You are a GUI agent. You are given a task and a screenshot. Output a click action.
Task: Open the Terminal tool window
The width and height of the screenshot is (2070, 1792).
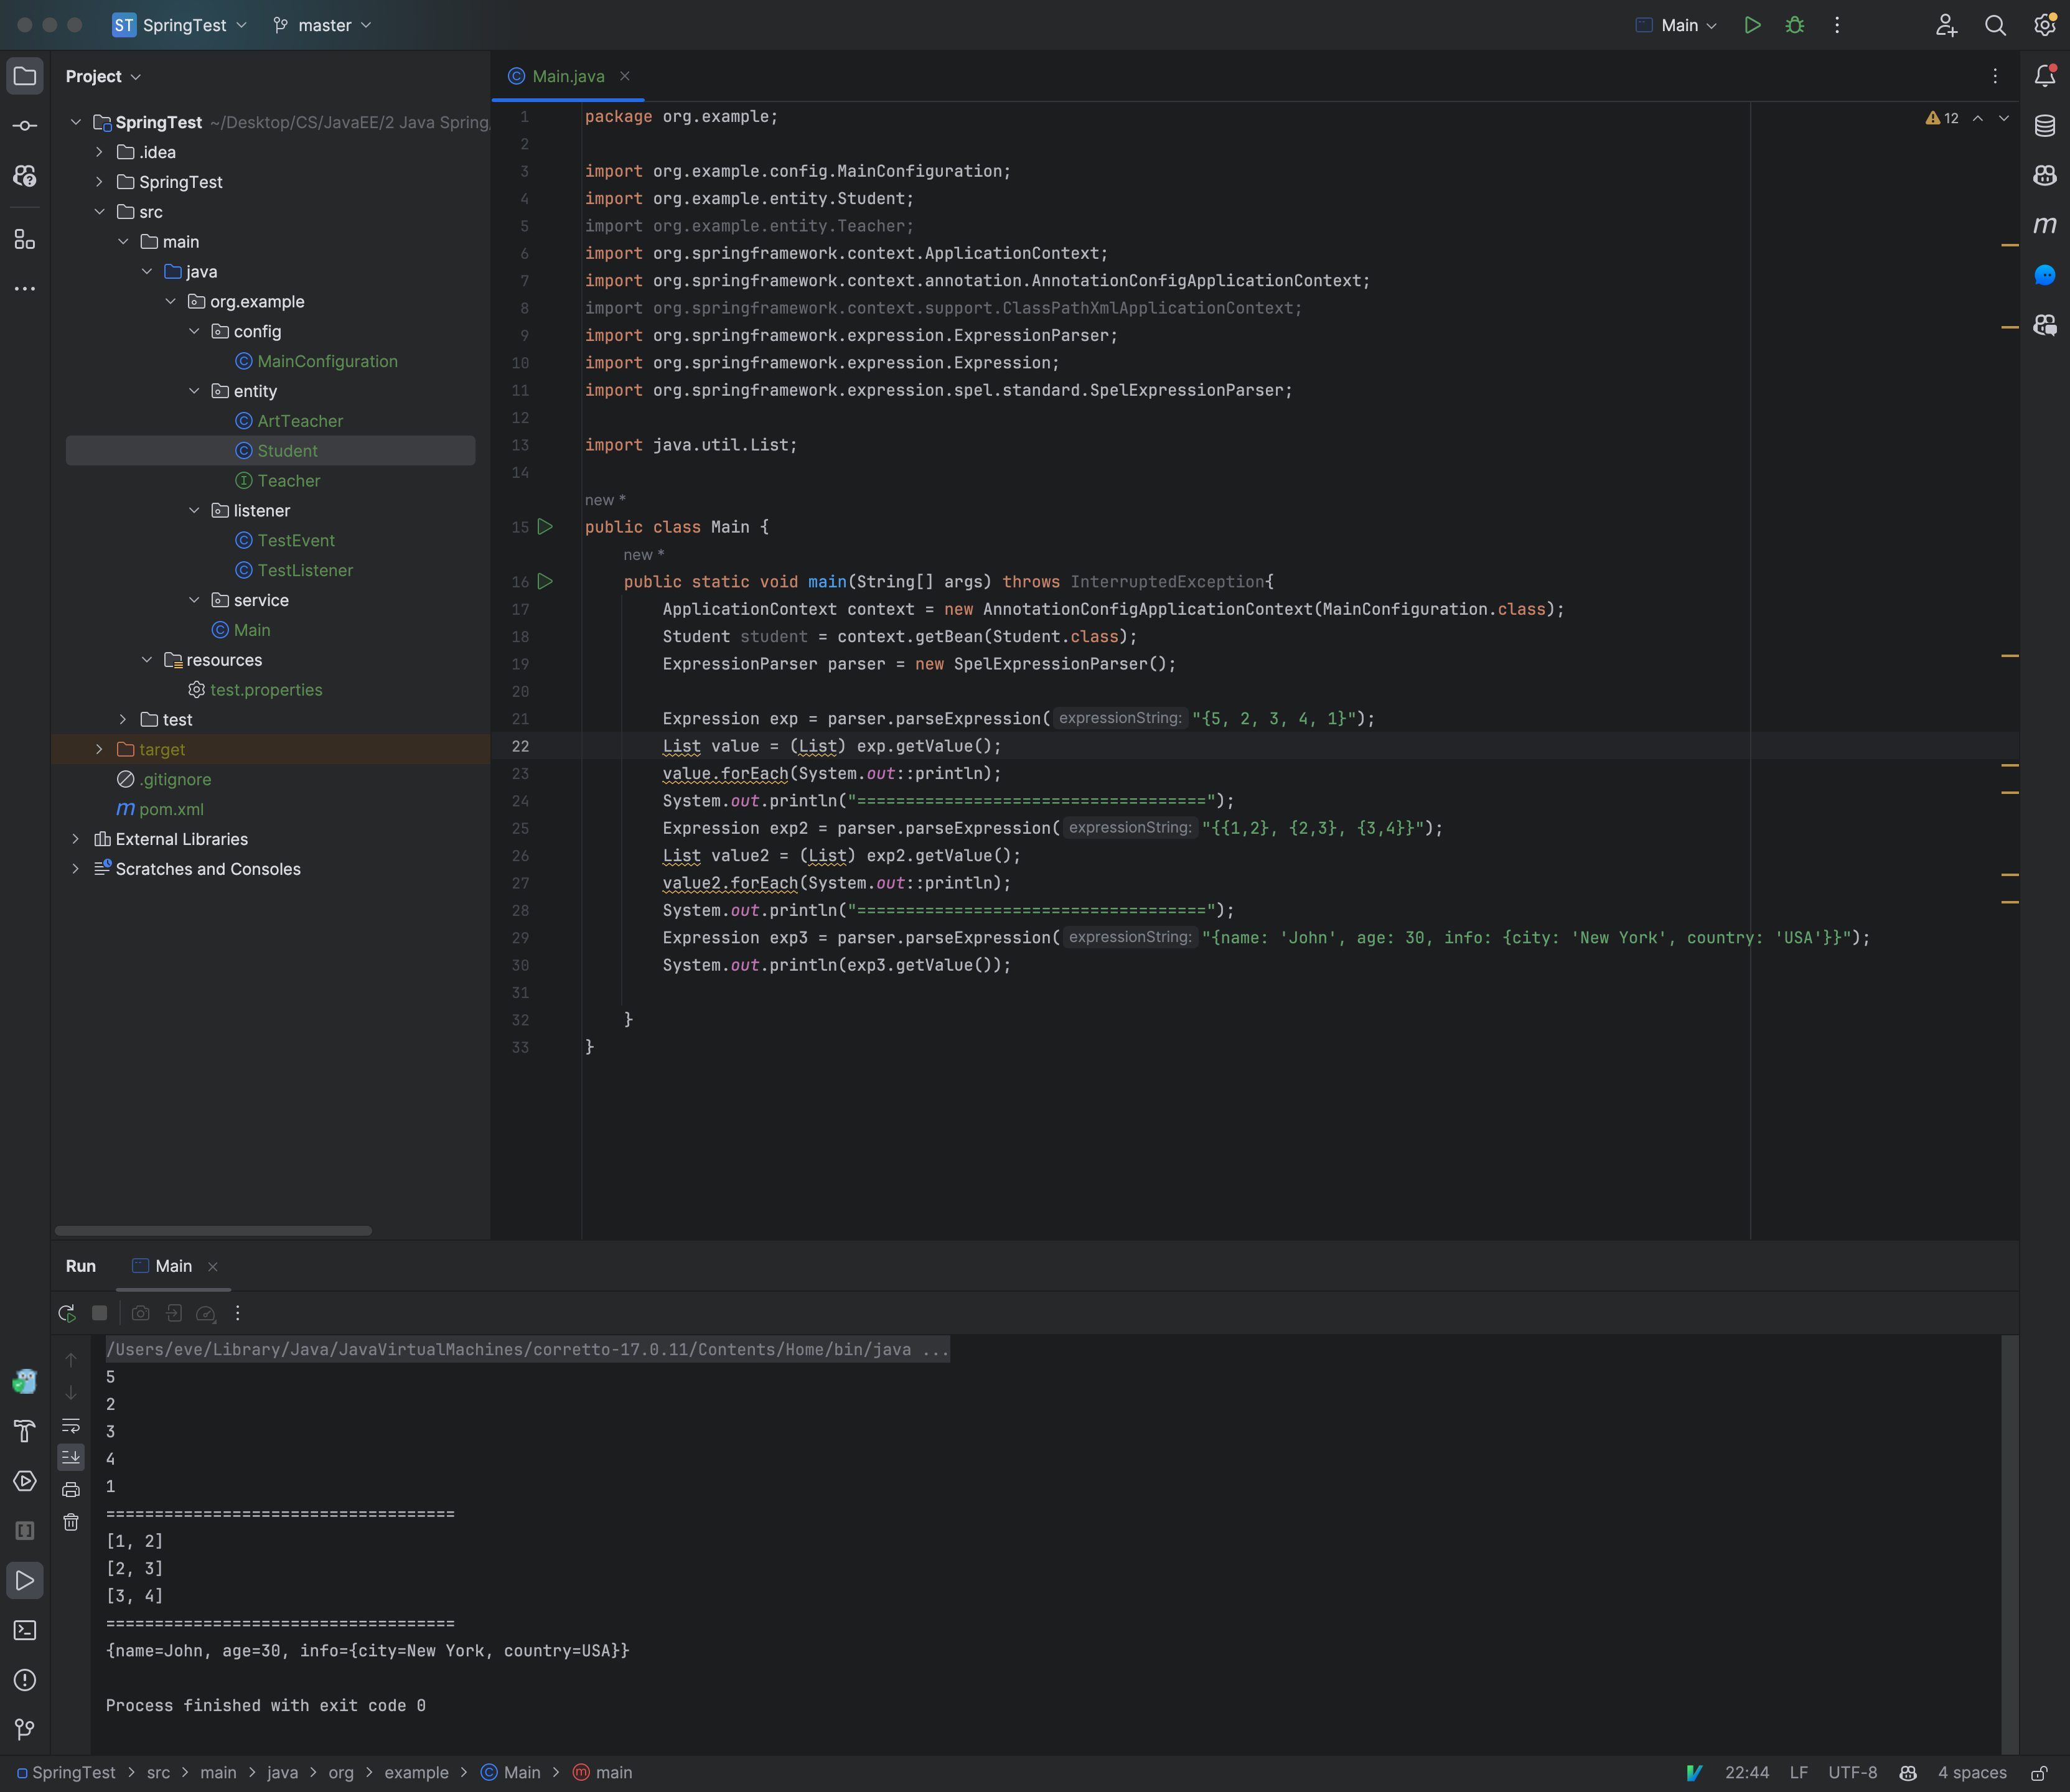pyautogui.click(x=25, y=1630)
